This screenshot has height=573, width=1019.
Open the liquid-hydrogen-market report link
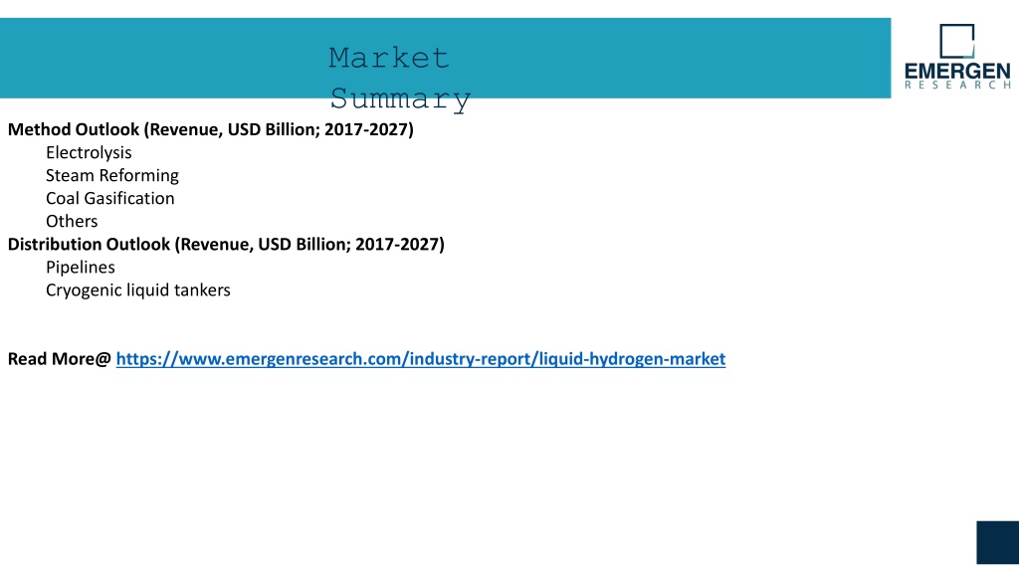pos(421,359)
